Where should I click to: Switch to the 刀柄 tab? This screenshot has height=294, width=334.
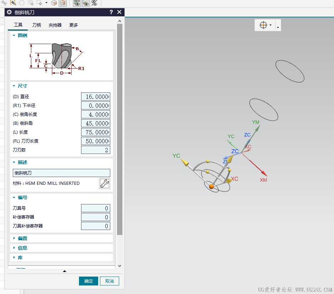click(36, 25)
